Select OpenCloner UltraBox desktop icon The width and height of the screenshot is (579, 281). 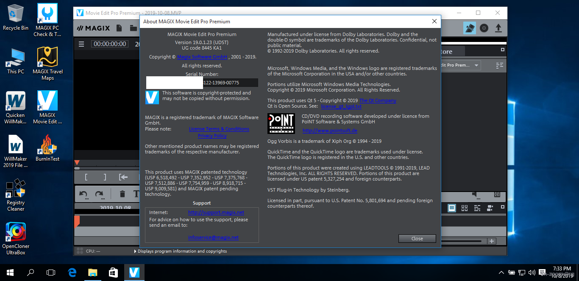(x=16, y=239)
